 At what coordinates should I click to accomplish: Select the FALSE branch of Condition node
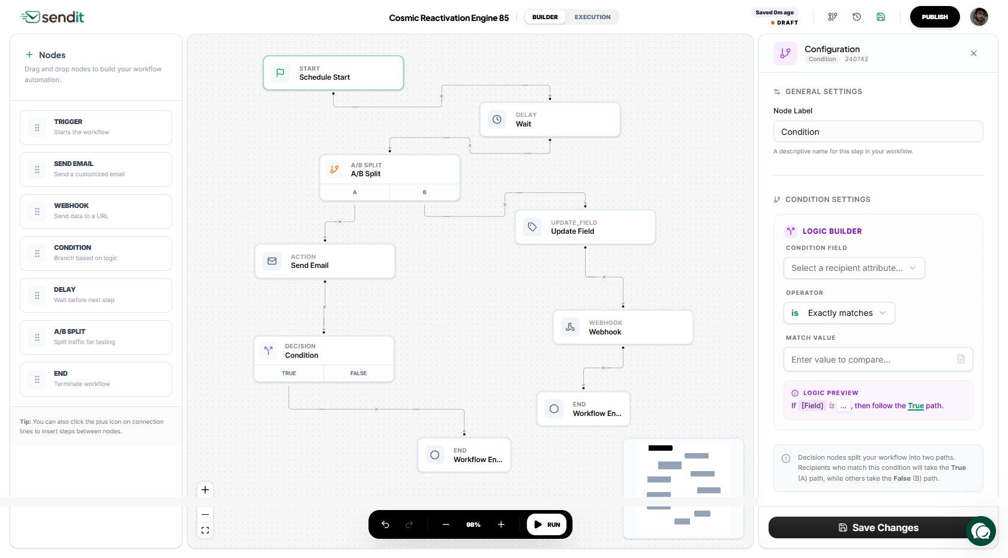tap(358, 373)
